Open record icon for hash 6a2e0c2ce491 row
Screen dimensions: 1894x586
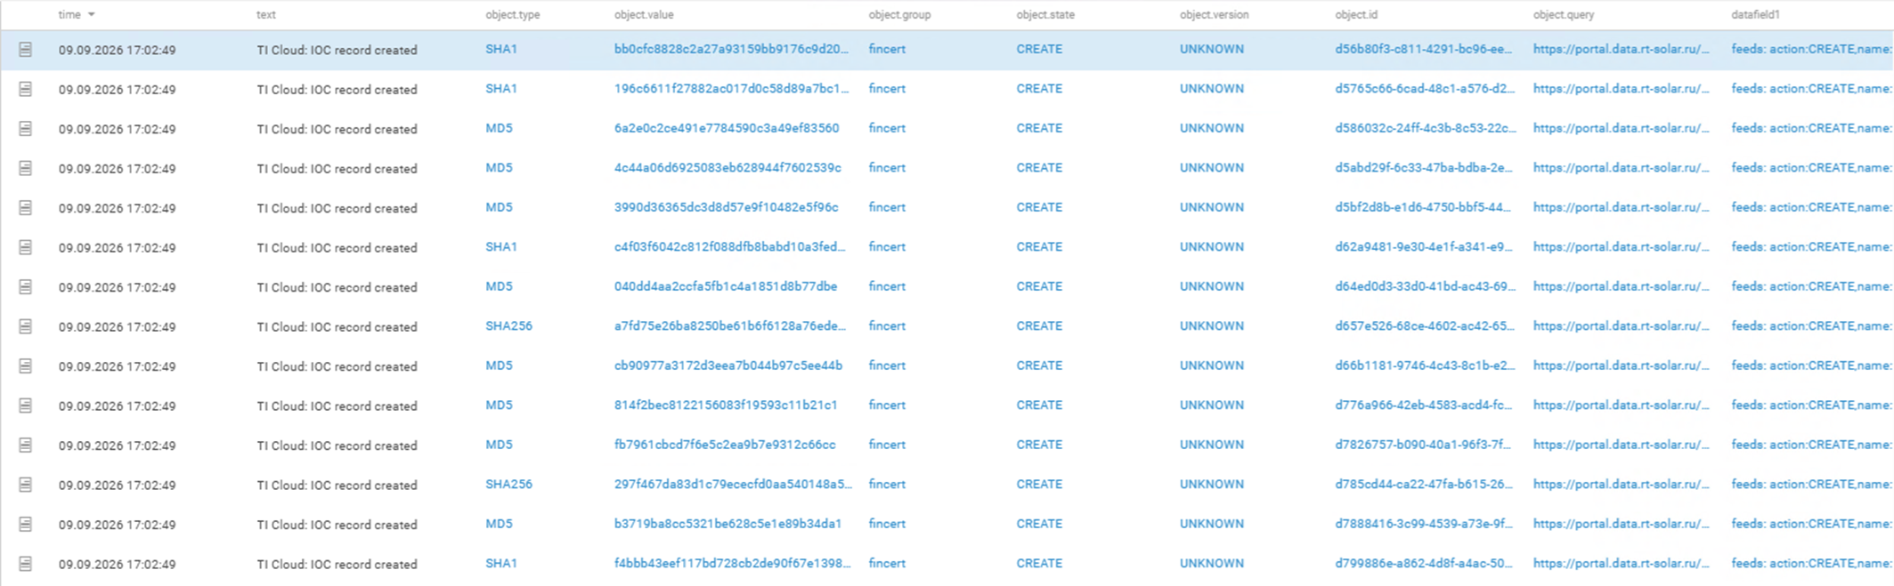pyautogui.click(x=26, y=129)
